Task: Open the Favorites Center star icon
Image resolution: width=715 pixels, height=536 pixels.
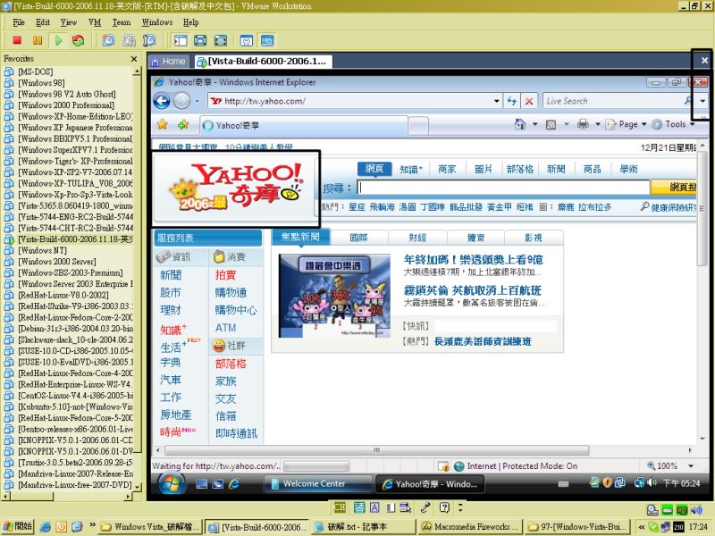Action: click(x=163, y=124)
